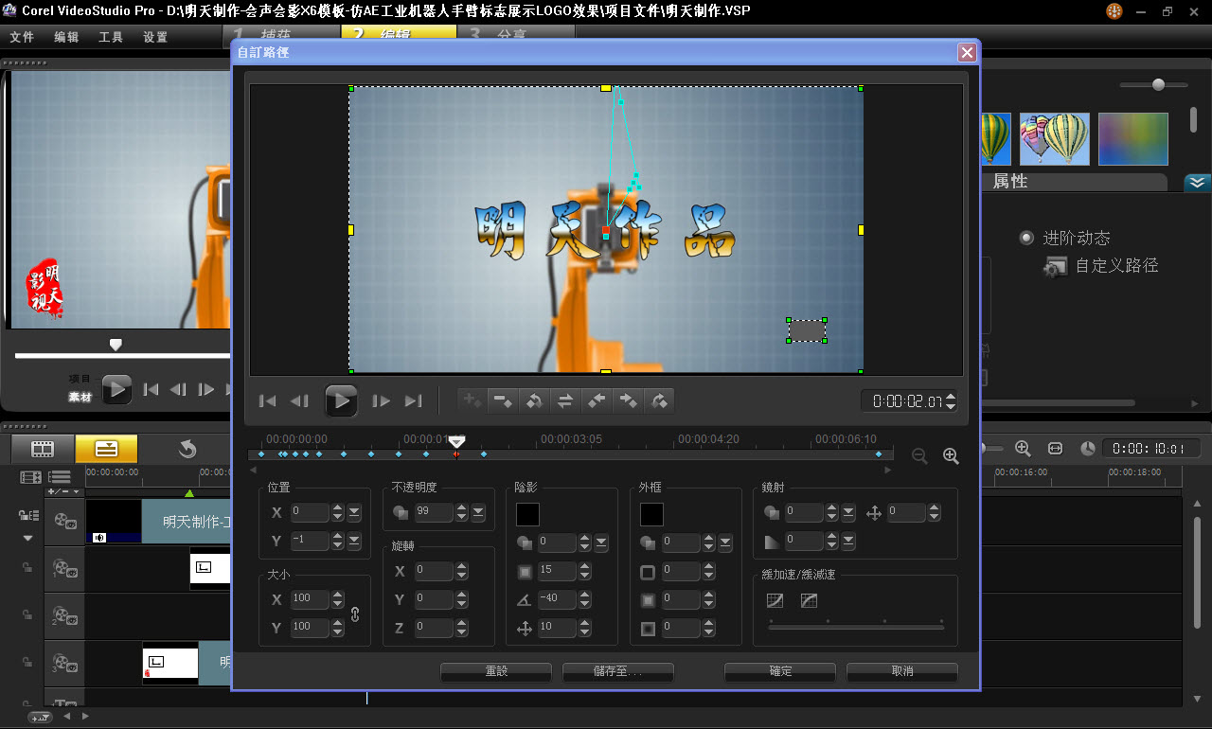Image resolution: width=1212 pixels, height=729 pixels.
Task: Step to previous frame in custom path dialog
Action: pos(299,401)
